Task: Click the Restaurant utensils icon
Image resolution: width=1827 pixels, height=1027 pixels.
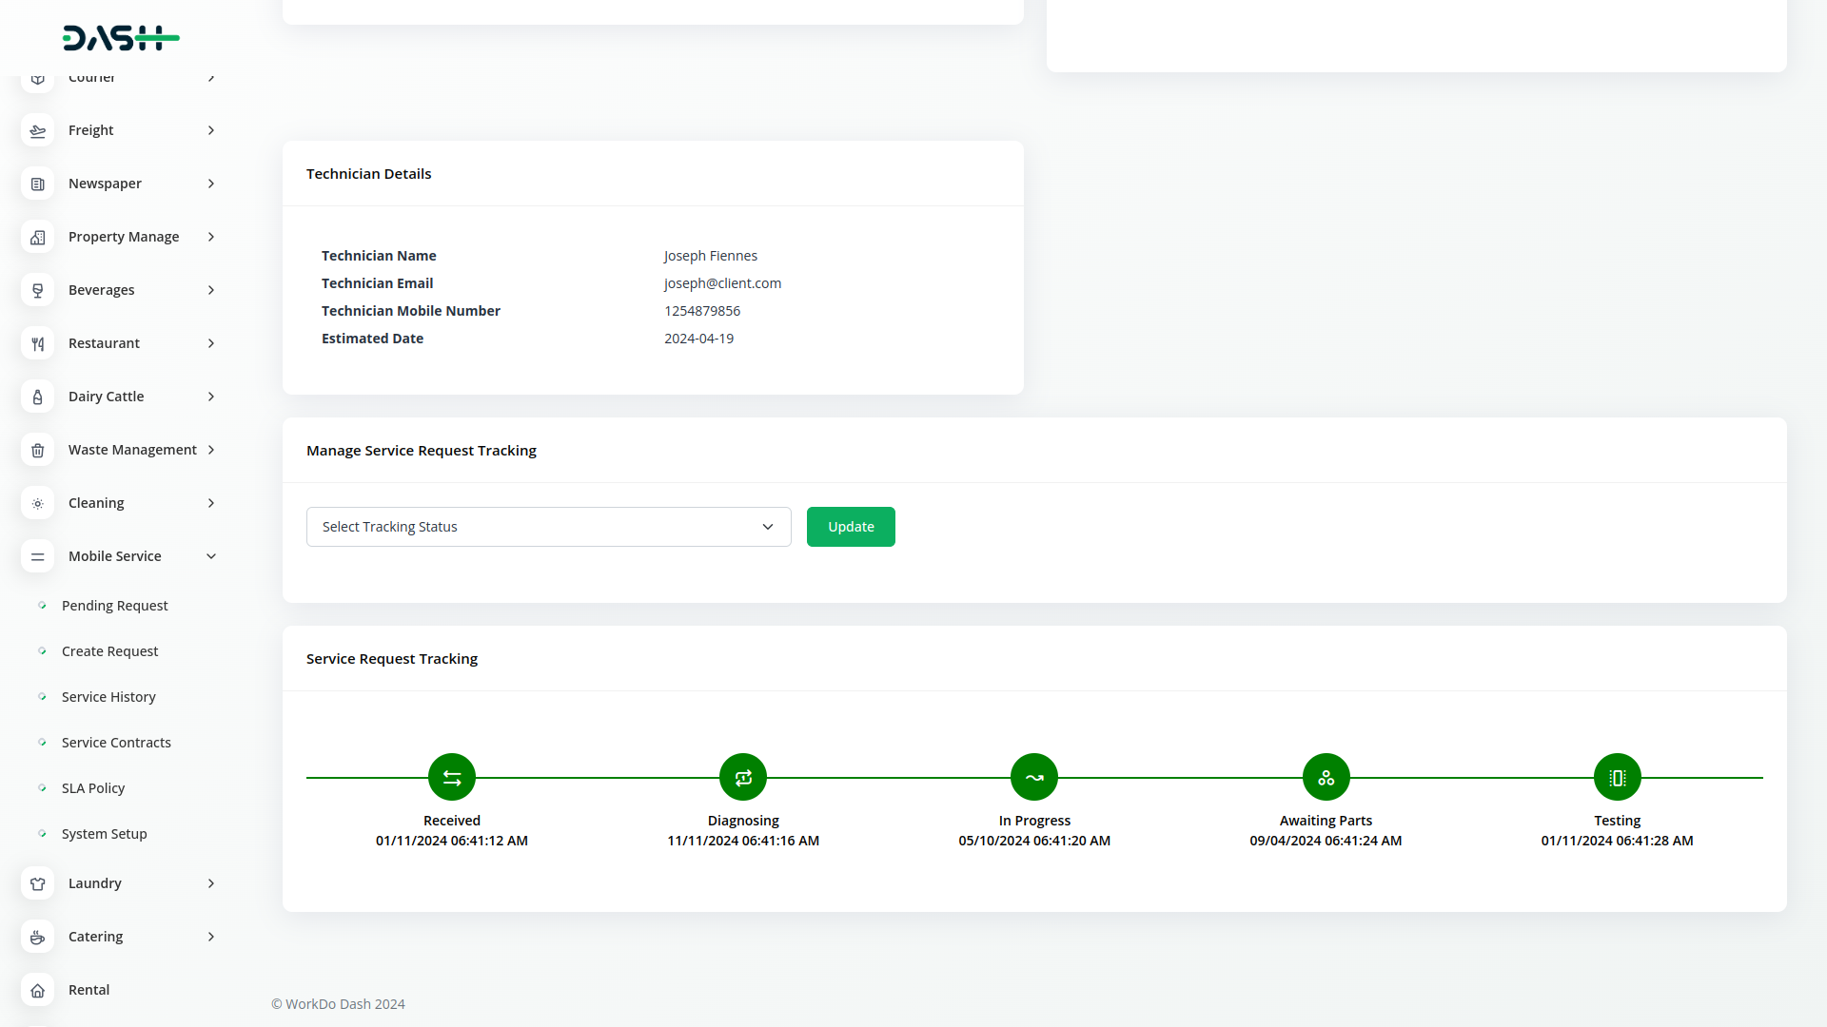Action: tap(38, 343)
